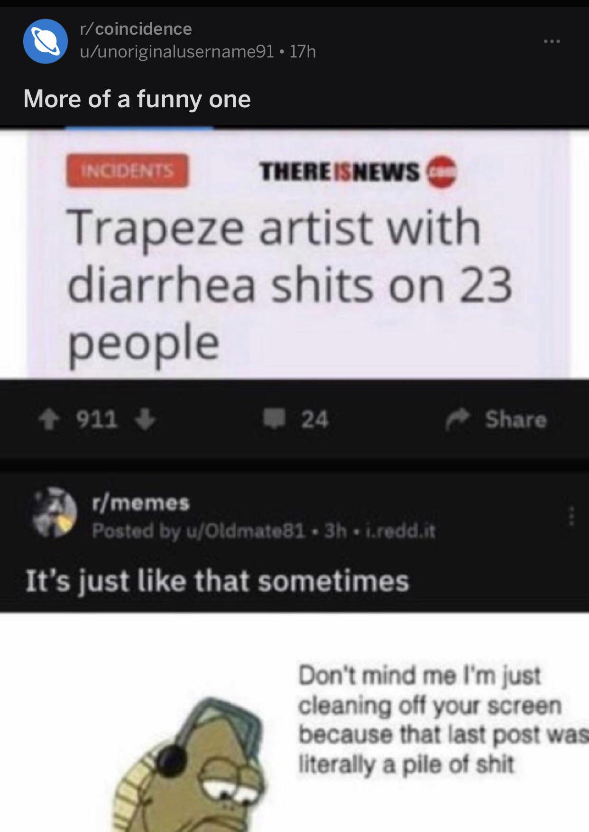
Task: Click the Share arrow icon
Action: tap(457, 419)
